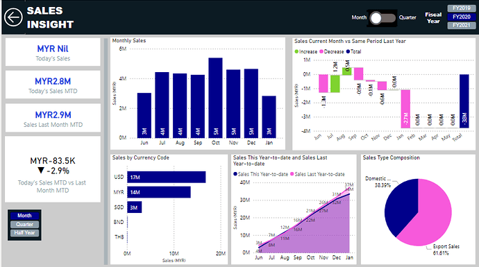Select fiscal year FY2021
The width and height of the screenshot is (479, 267).
point(461,25)
